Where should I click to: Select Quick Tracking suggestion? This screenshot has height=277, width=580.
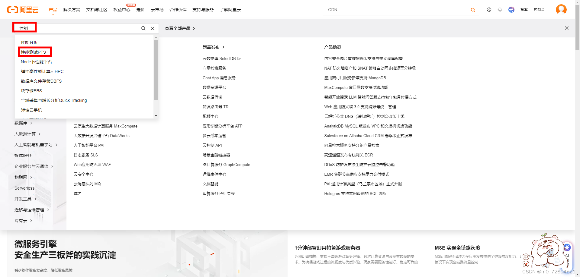point(54,100)
